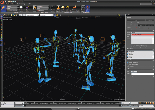Image resolution: width=155 pixels, height=110 pixels.
Task: Click the first viewport toolbar icon
Action: tap(1, 15)
